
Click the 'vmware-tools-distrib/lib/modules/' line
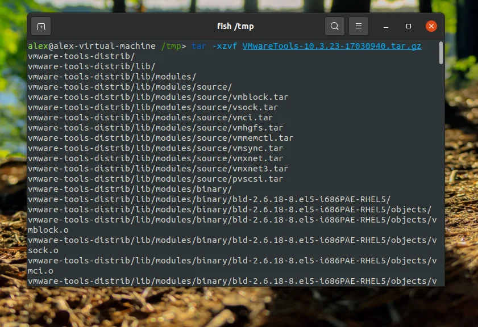coord(112,77)
